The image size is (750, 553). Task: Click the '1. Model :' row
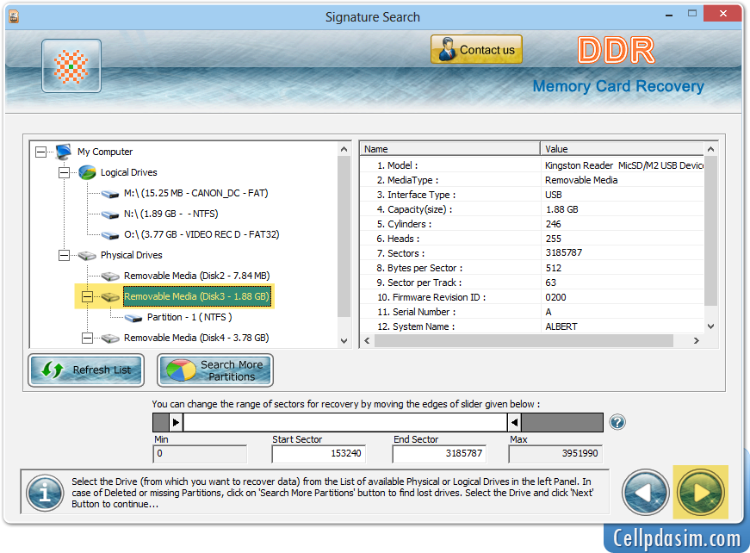(532, 165)
